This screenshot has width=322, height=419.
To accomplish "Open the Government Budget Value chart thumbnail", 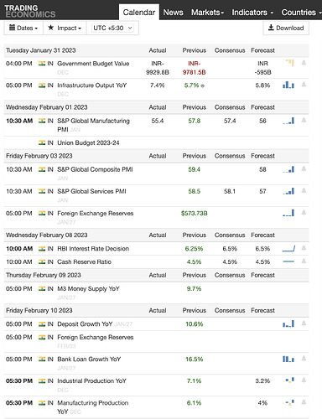I will 288,63.
